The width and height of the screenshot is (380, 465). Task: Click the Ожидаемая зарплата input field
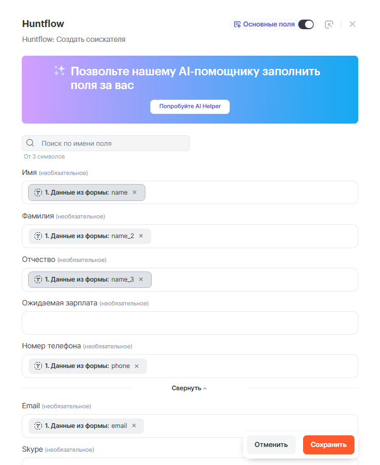[189, 323]
